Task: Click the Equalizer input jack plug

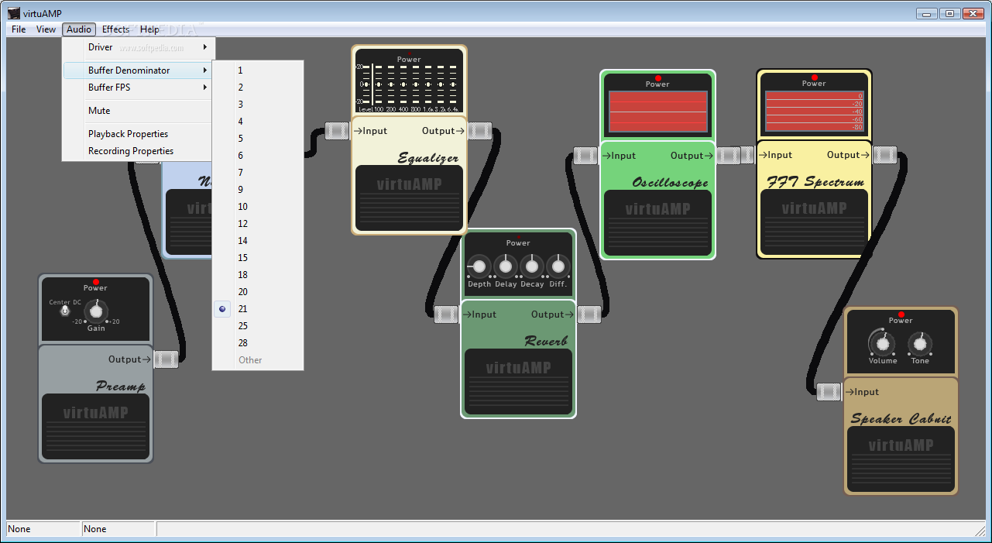Action: 337,131
